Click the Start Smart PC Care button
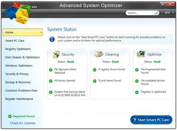The height and width of the screenshot is (131, 177). tap(151, 120)
